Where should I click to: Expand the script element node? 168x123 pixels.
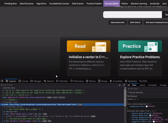click(4, 107)
